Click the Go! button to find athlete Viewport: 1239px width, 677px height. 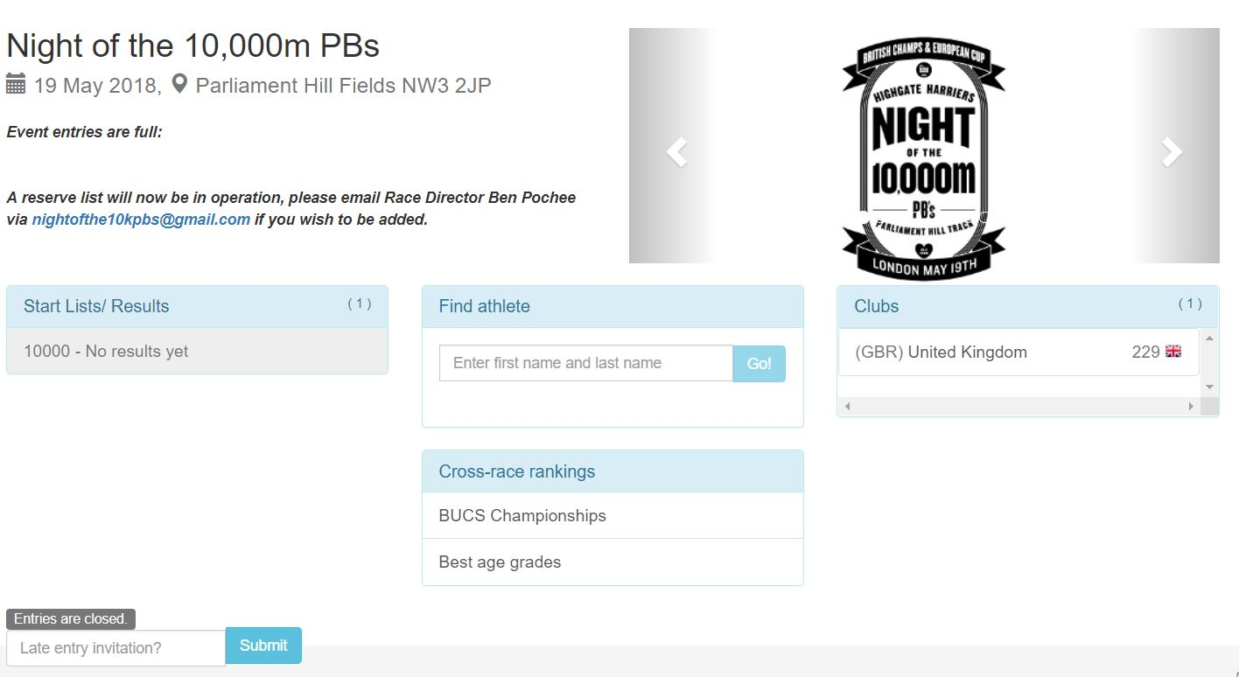759,363
